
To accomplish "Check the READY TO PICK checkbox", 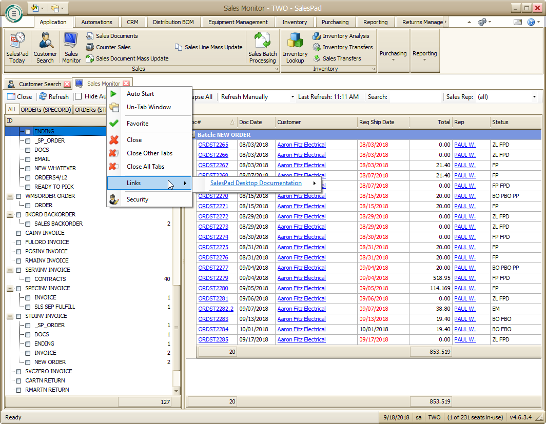I will pos(28,187).
